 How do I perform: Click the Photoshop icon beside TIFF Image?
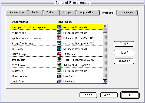[59, 65]
